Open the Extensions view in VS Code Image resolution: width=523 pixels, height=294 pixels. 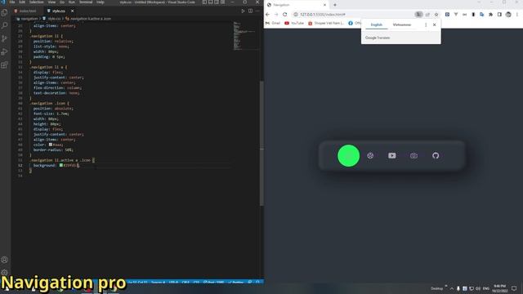tap(4, 65)
